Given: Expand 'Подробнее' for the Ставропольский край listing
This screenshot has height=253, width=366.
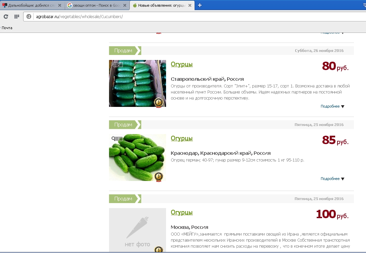Looking at the screenshot, I should point(332,106).
